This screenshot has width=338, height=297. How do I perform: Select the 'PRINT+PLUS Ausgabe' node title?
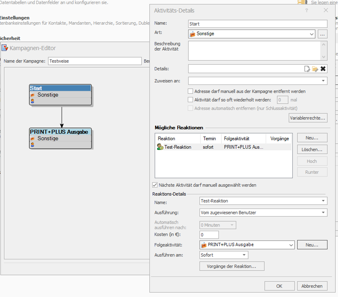pyautogui.click(x=60, y=132)
